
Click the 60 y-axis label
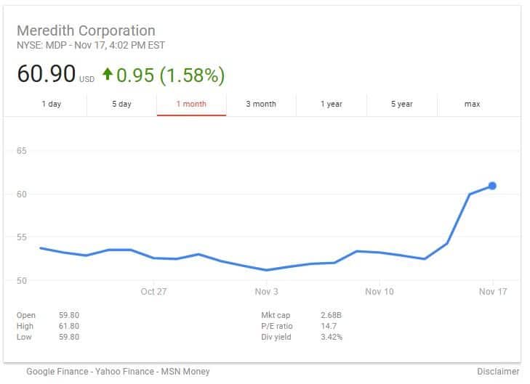pos(22,194)
